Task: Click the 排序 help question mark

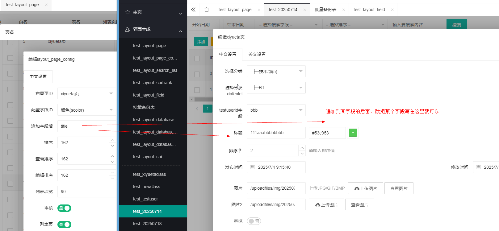Action: 240,151
